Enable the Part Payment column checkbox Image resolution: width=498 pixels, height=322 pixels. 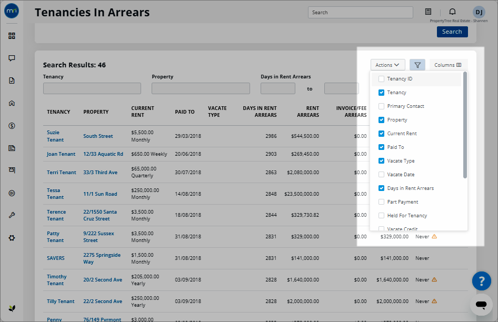tap(382, 202)
